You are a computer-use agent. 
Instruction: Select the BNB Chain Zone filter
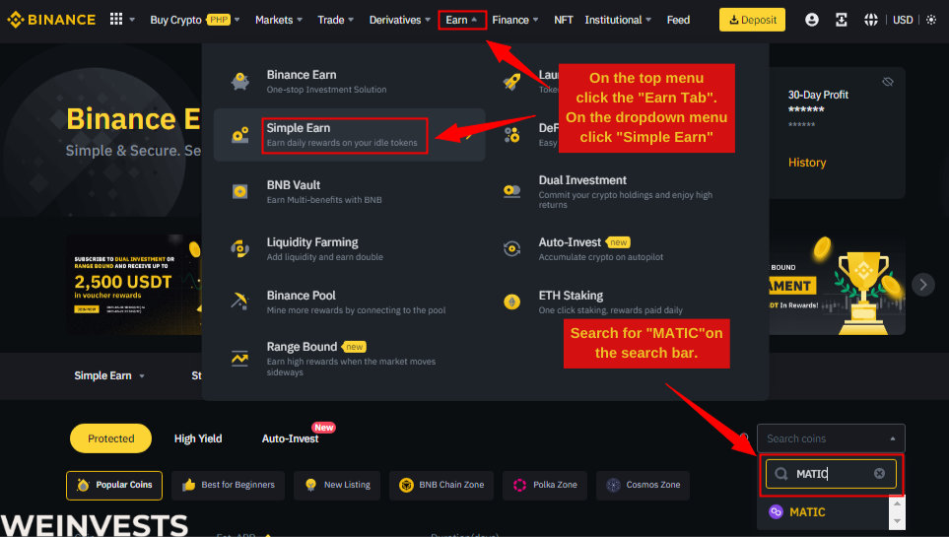(x=441, y=485)
